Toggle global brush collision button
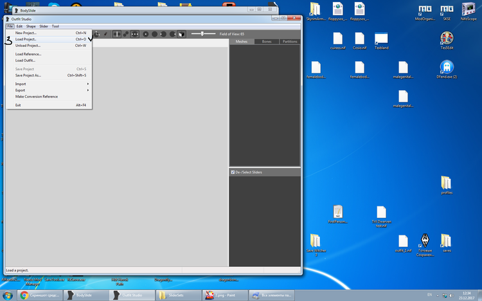This screenshot has width=482, height=301. pyautogui.click(x=135, y=34)
